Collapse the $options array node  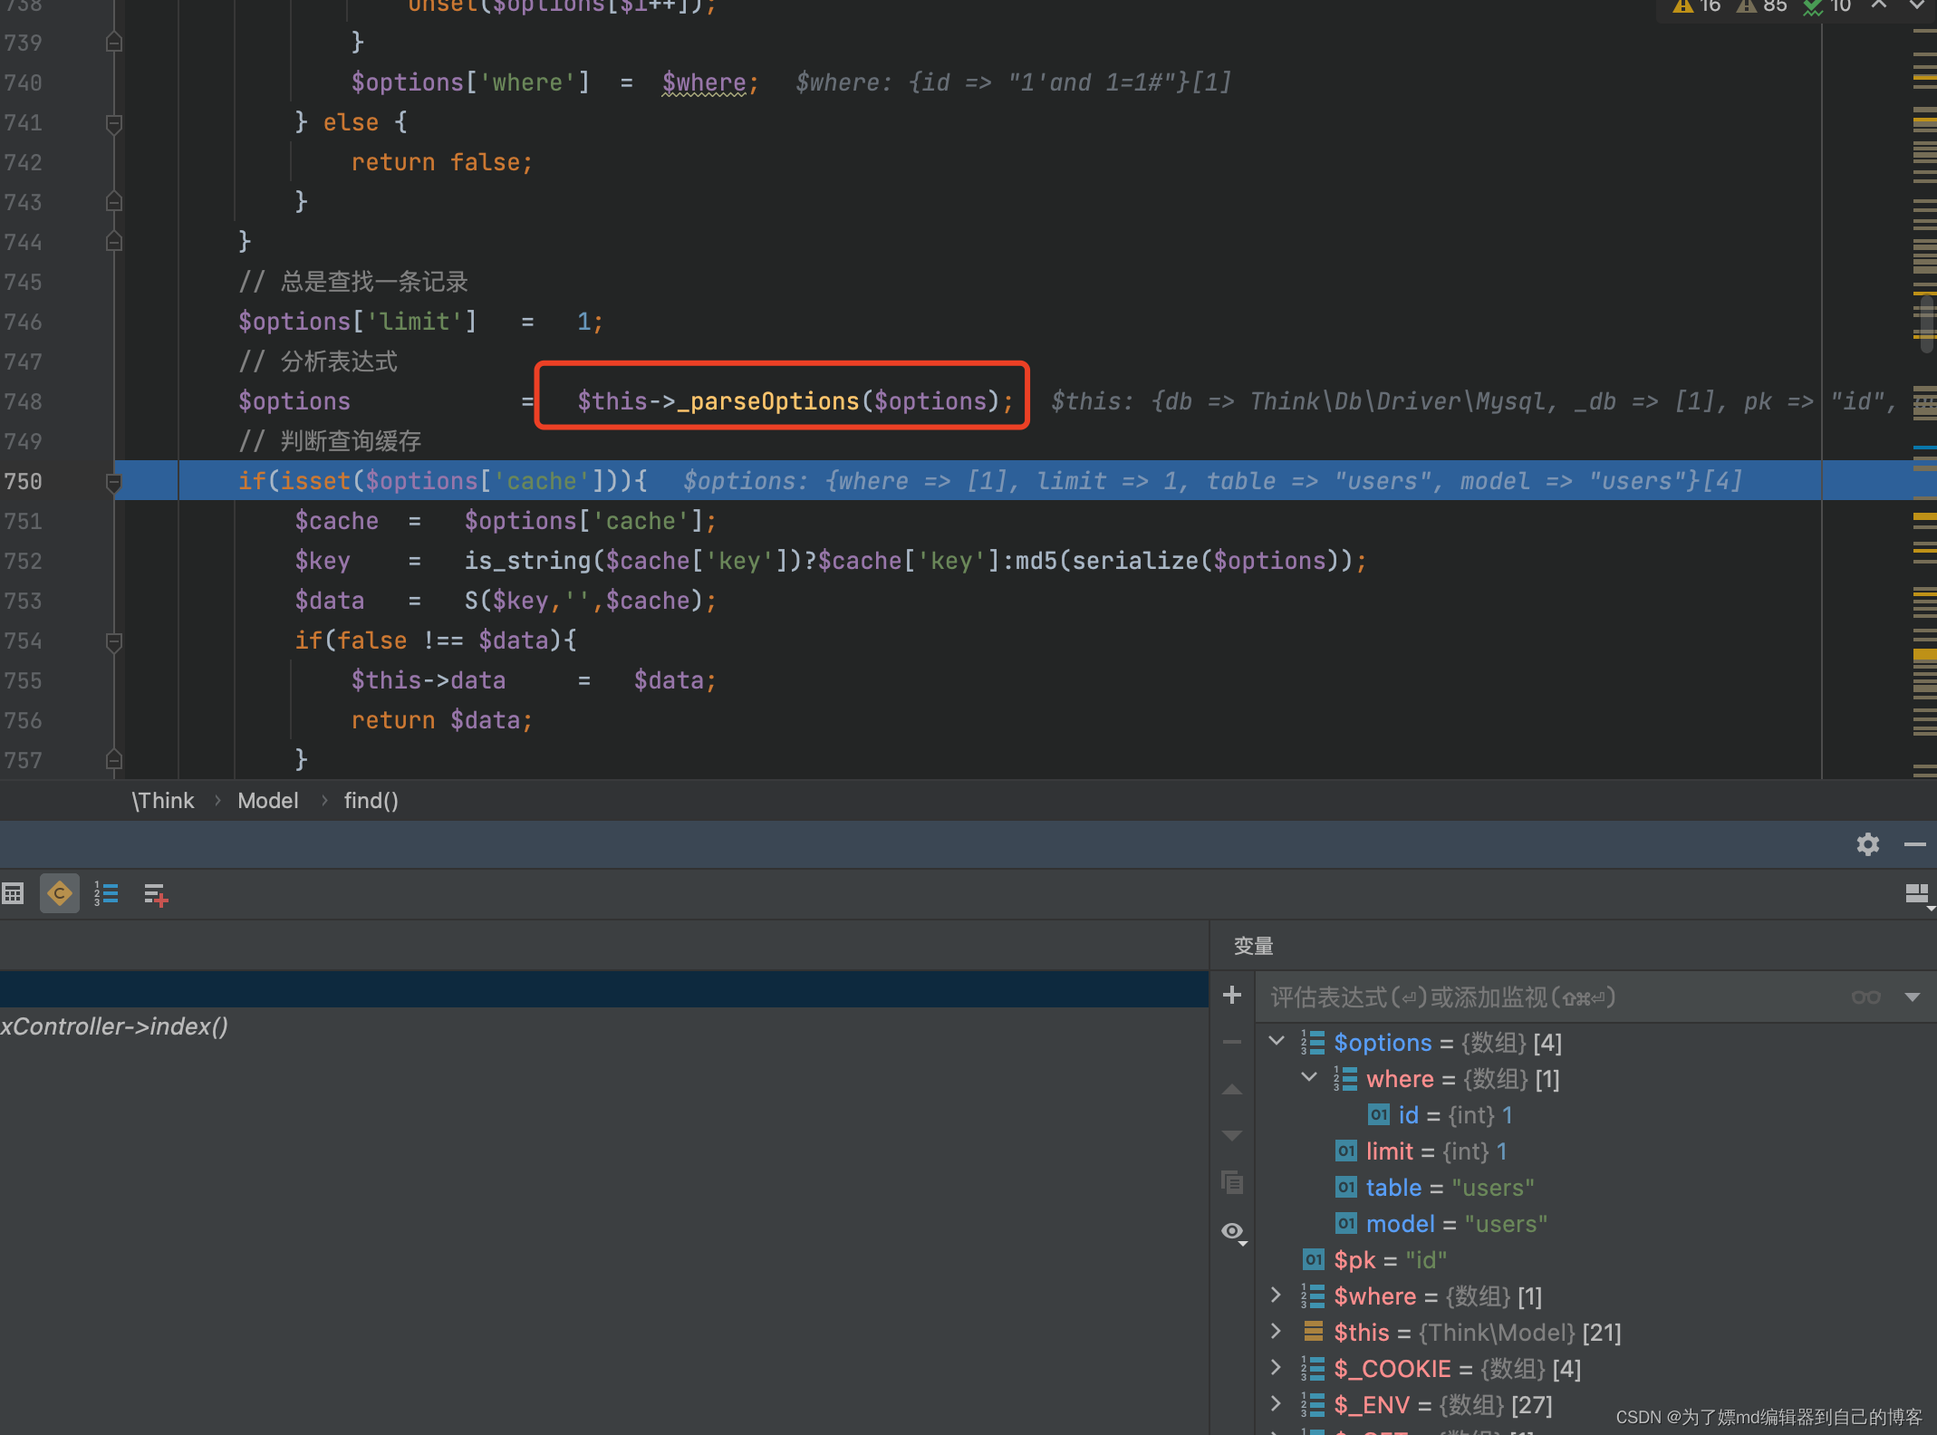tap(1277, 1041)
